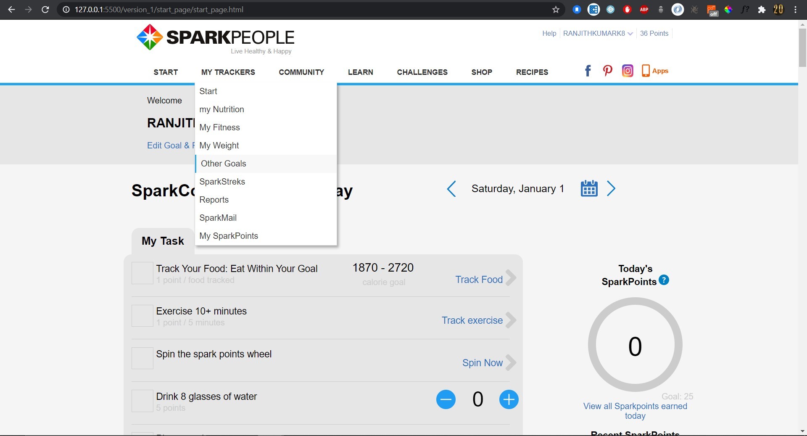Go back in browser history
The width and height of the screenshot is (807, 436).
[x=11, y=10]
